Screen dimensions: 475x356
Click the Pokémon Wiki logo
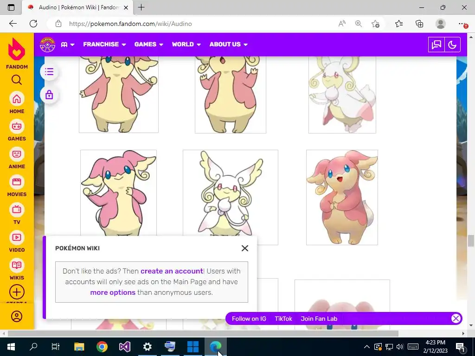pyautogui.click(x=48, y=44)
